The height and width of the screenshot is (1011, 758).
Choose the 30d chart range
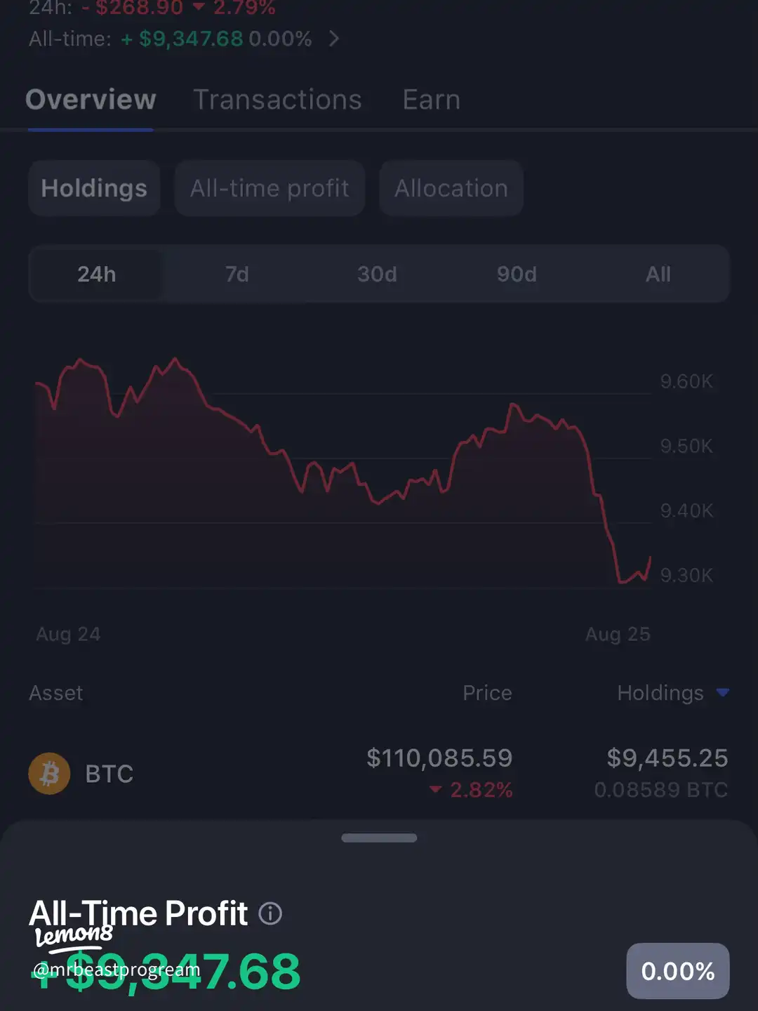[x=377, y=274]
